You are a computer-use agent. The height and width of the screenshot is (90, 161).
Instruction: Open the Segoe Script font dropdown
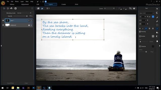pyautogui.click(x=146, y=13)
